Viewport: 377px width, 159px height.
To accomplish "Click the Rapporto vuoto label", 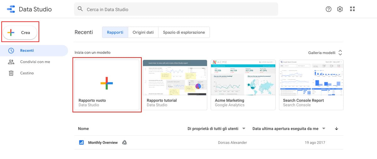I will click(x=92, y=100).
